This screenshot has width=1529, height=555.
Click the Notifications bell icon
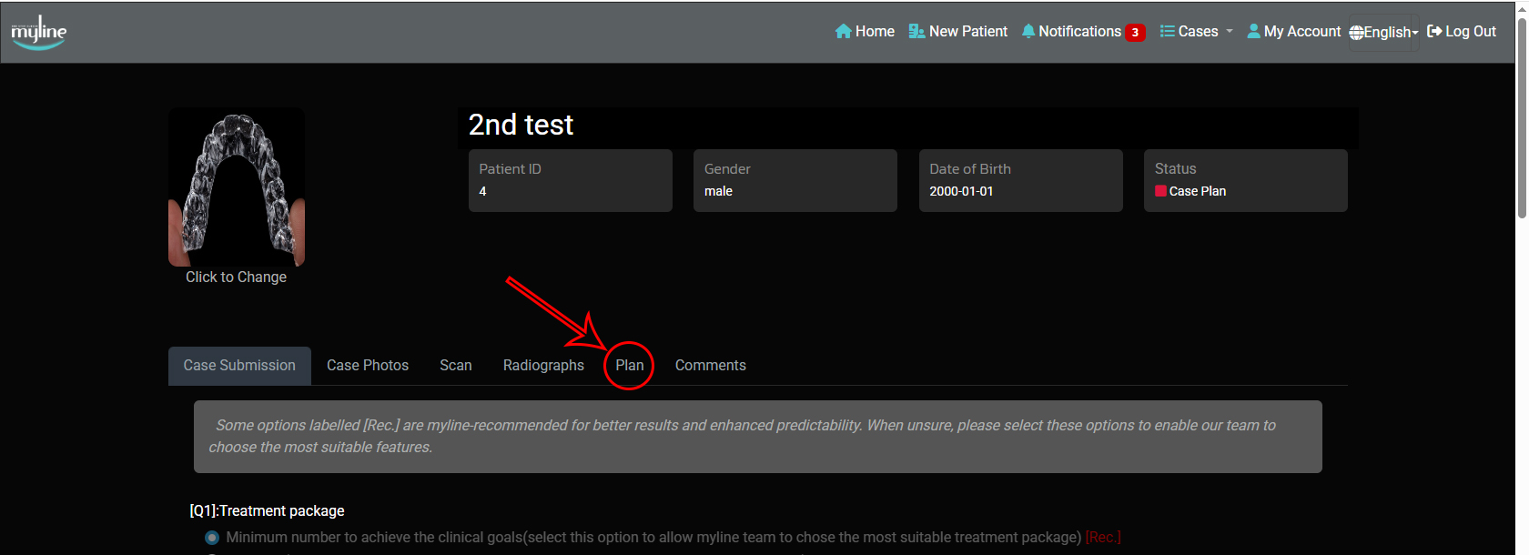(1028, 32)
